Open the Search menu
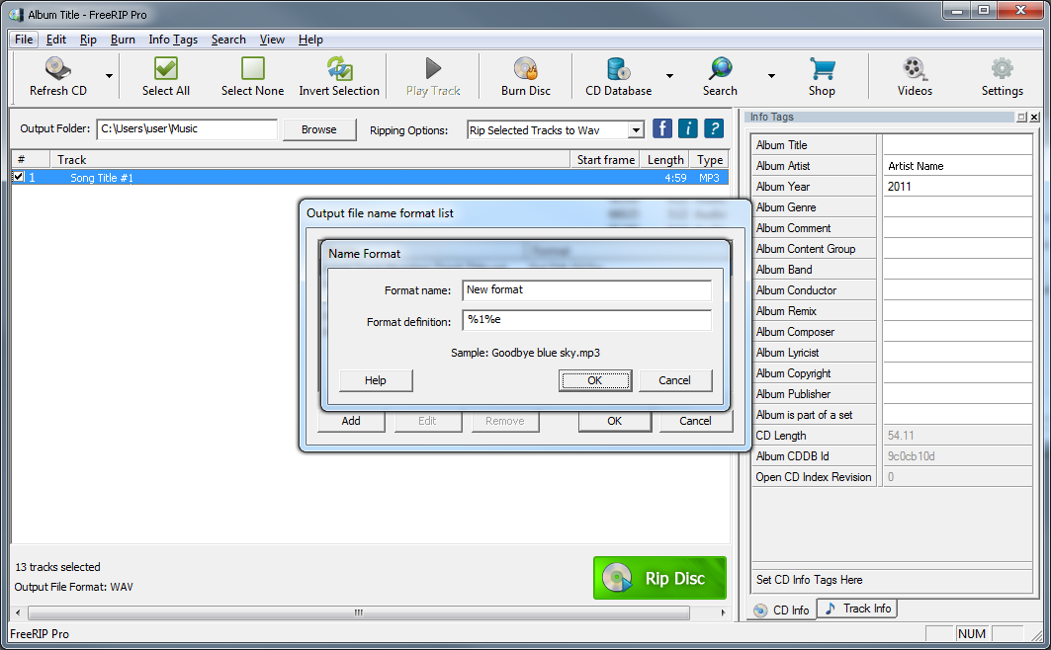The image size is (1051, 650). point(228,40)
